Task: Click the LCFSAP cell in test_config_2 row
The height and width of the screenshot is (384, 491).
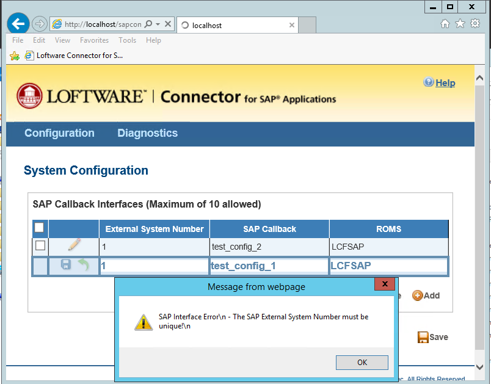Action: tap(388, 247)
